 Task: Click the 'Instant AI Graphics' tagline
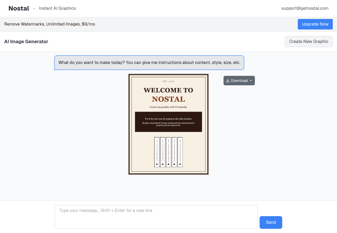tap(57, 8)
